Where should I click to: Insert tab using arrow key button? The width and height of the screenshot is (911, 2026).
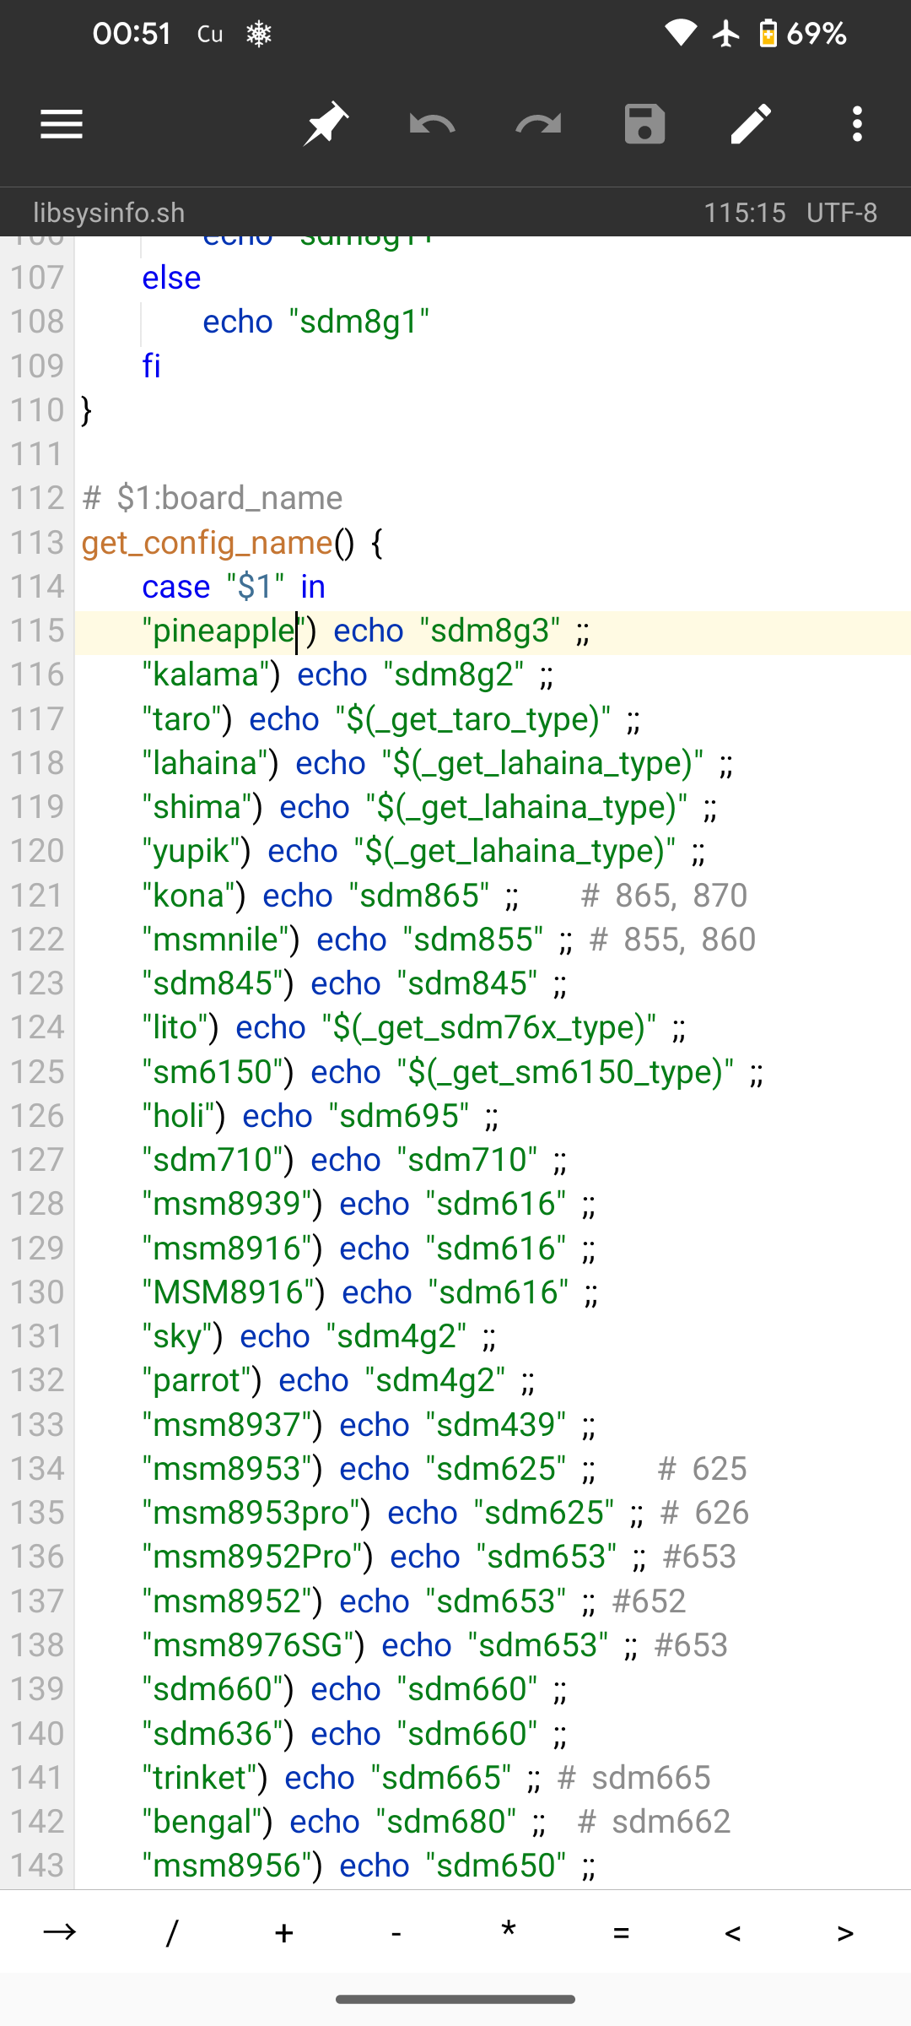click(59, 1932)
